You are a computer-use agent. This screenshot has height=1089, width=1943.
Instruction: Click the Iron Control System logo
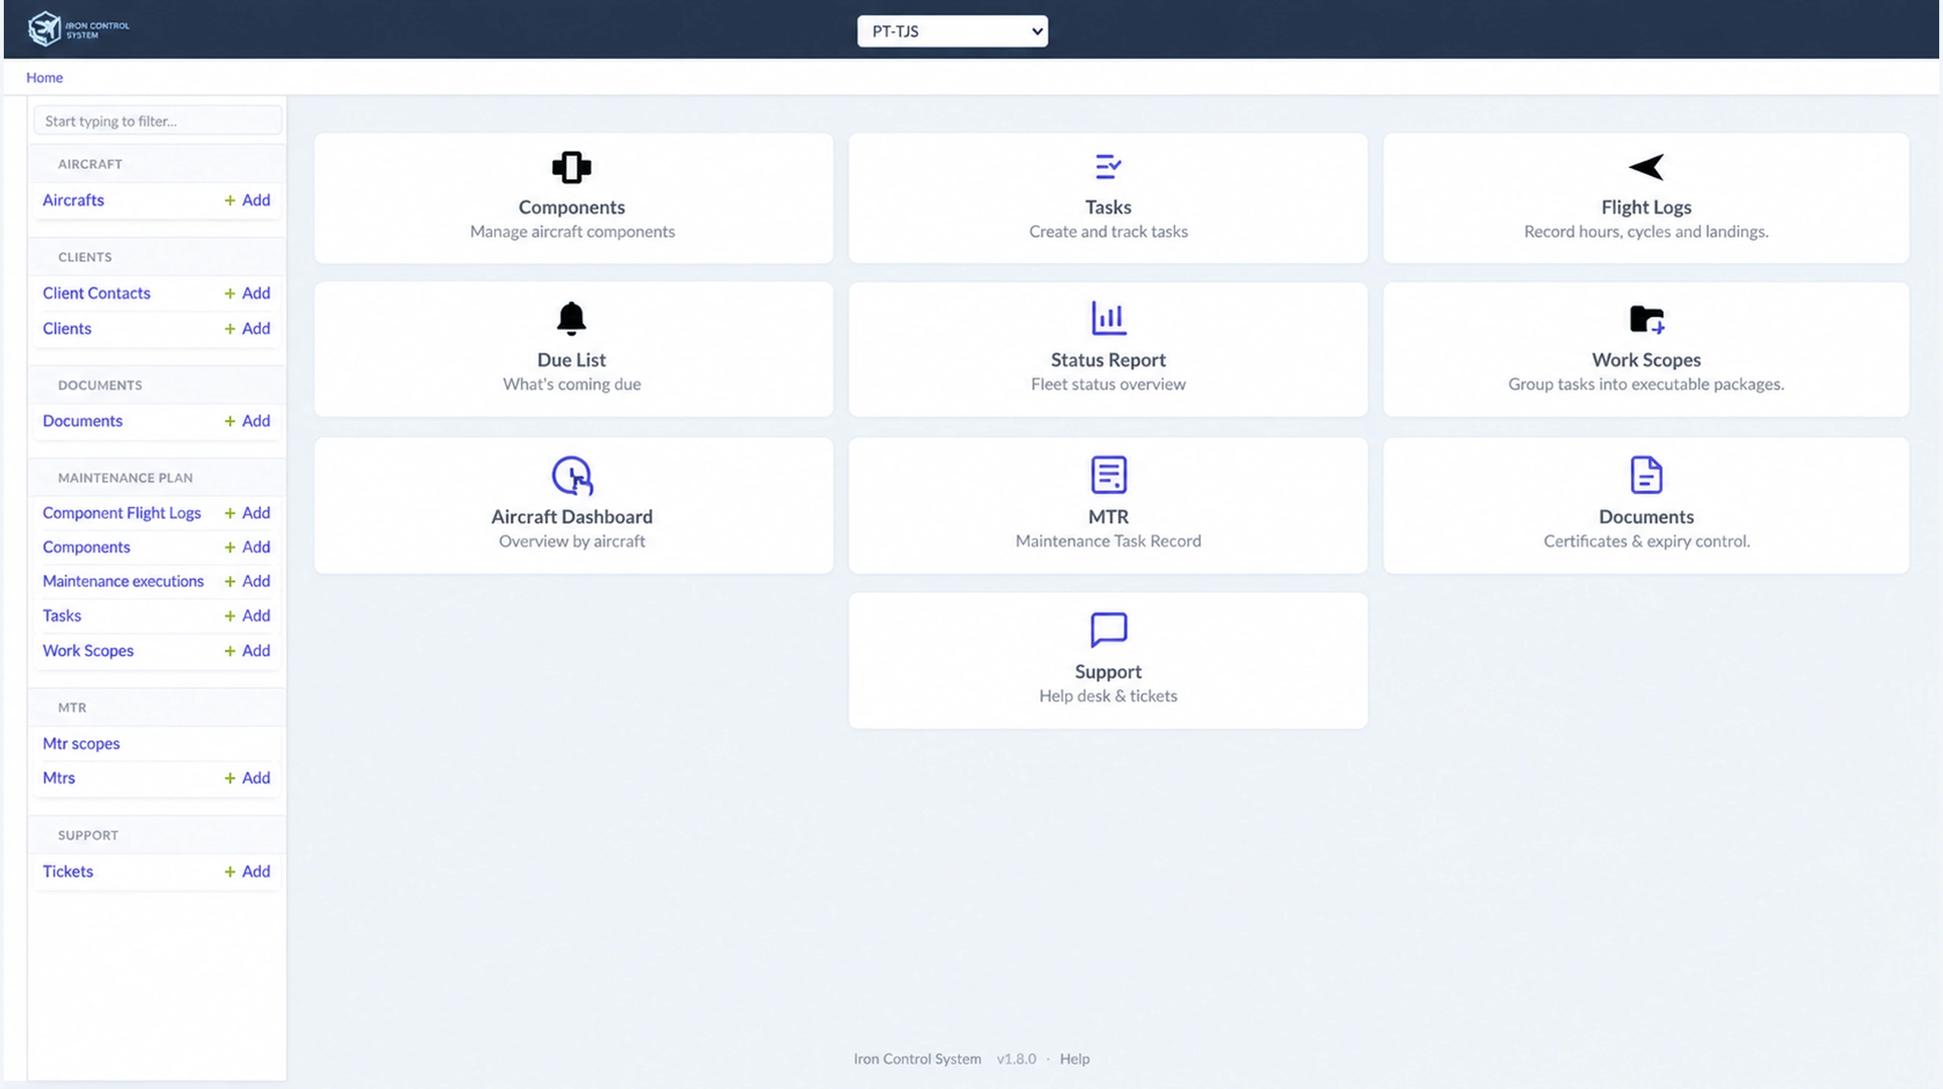(78, 30)
